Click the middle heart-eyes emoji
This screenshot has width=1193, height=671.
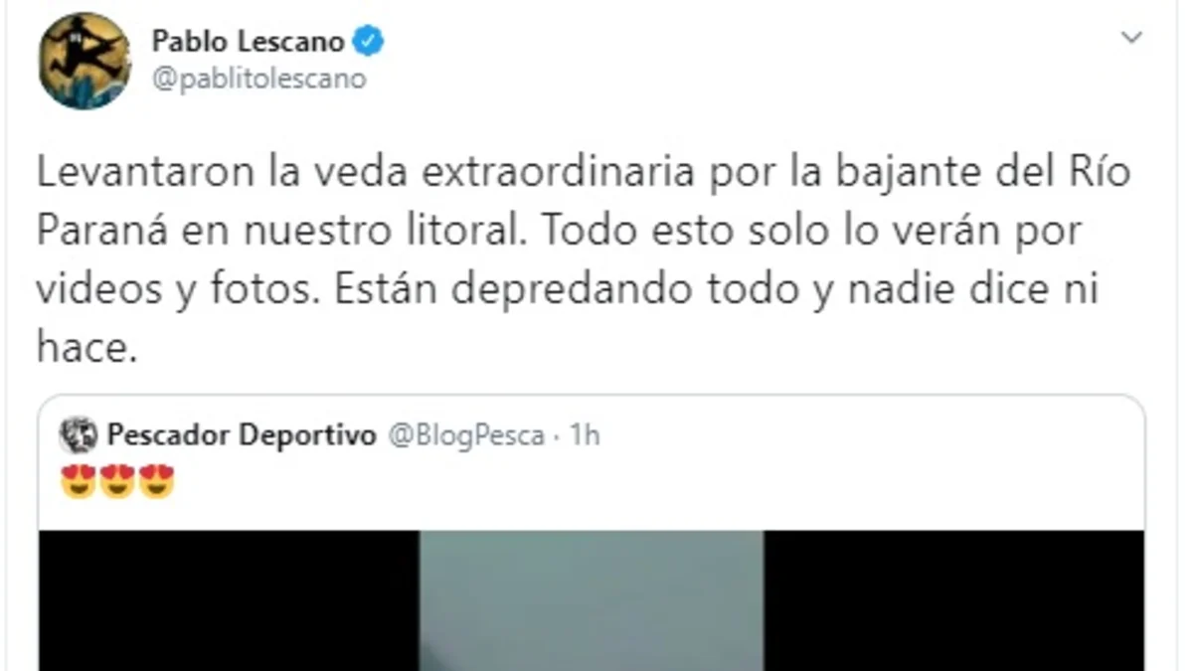point(117,482)
